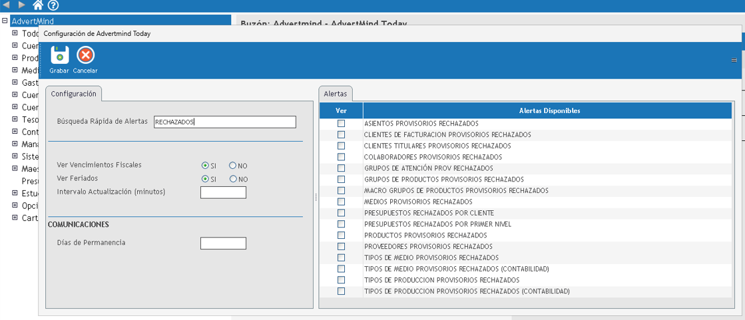
Task: Expand the Opci tree node
Action: tap(15, 205)
